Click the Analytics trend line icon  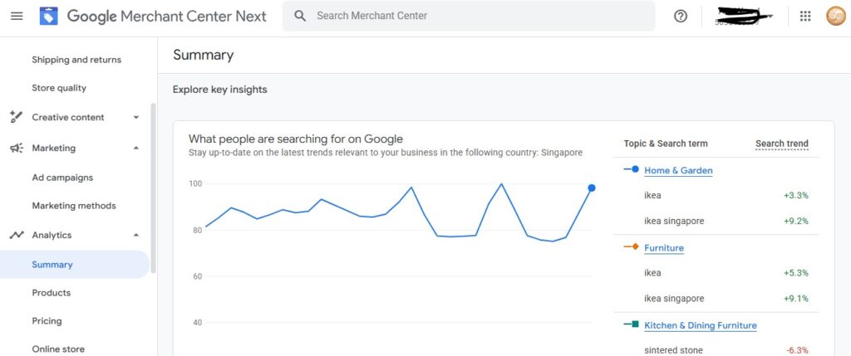(16, 235)
